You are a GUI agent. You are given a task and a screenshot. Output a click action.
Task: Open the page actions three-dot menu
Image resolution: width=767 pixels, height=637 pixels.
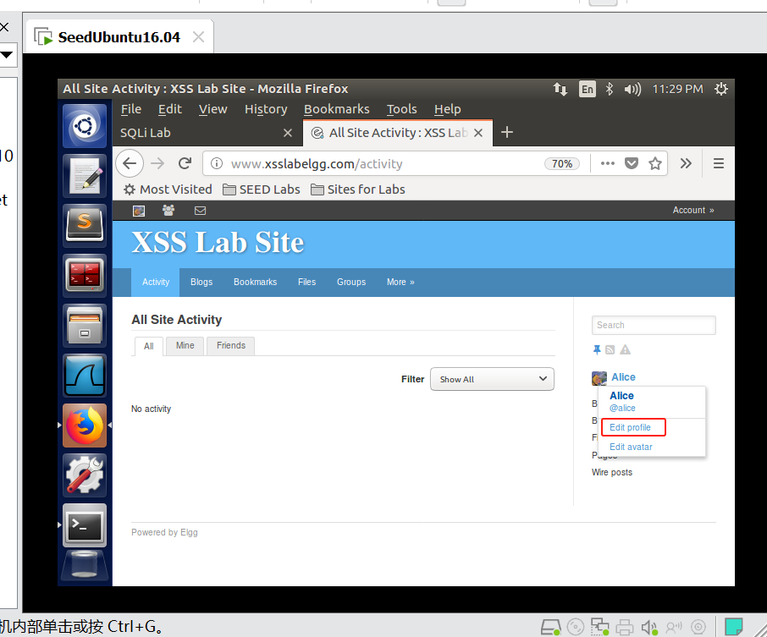coord(608,163)
